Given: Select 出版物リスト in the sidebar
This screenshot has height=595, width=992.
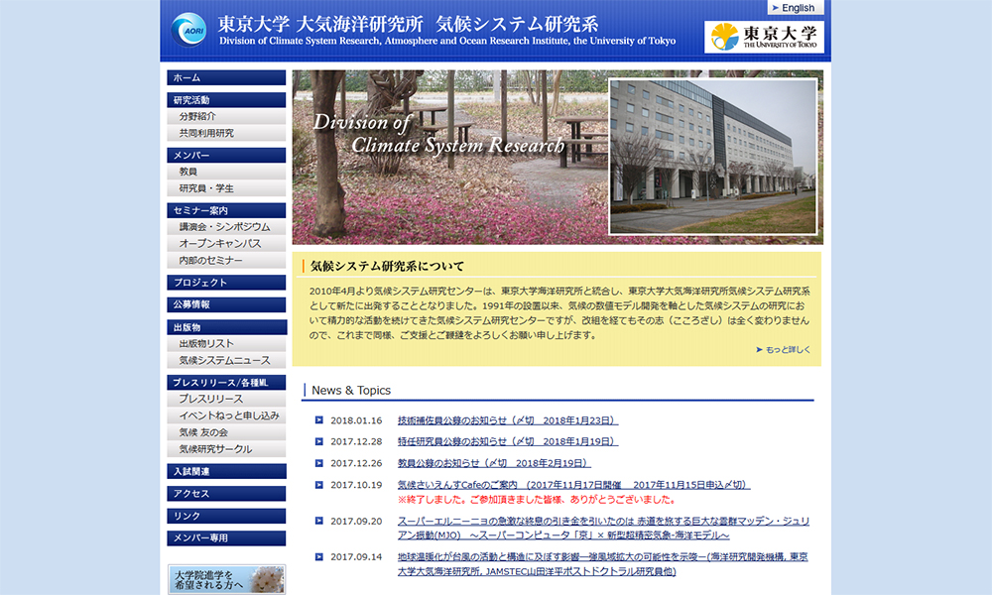Looking at the screenshot, I should click(226, 343).
